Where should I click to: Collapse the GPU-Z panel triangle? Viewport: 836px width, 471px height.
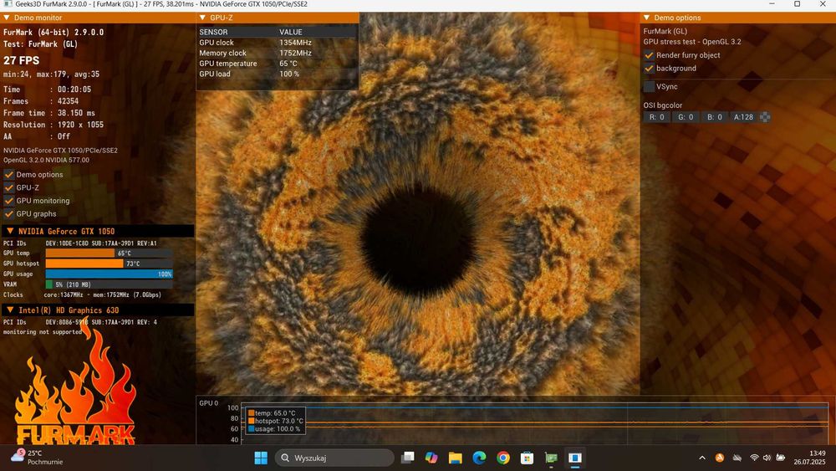[x=202, y=18]
